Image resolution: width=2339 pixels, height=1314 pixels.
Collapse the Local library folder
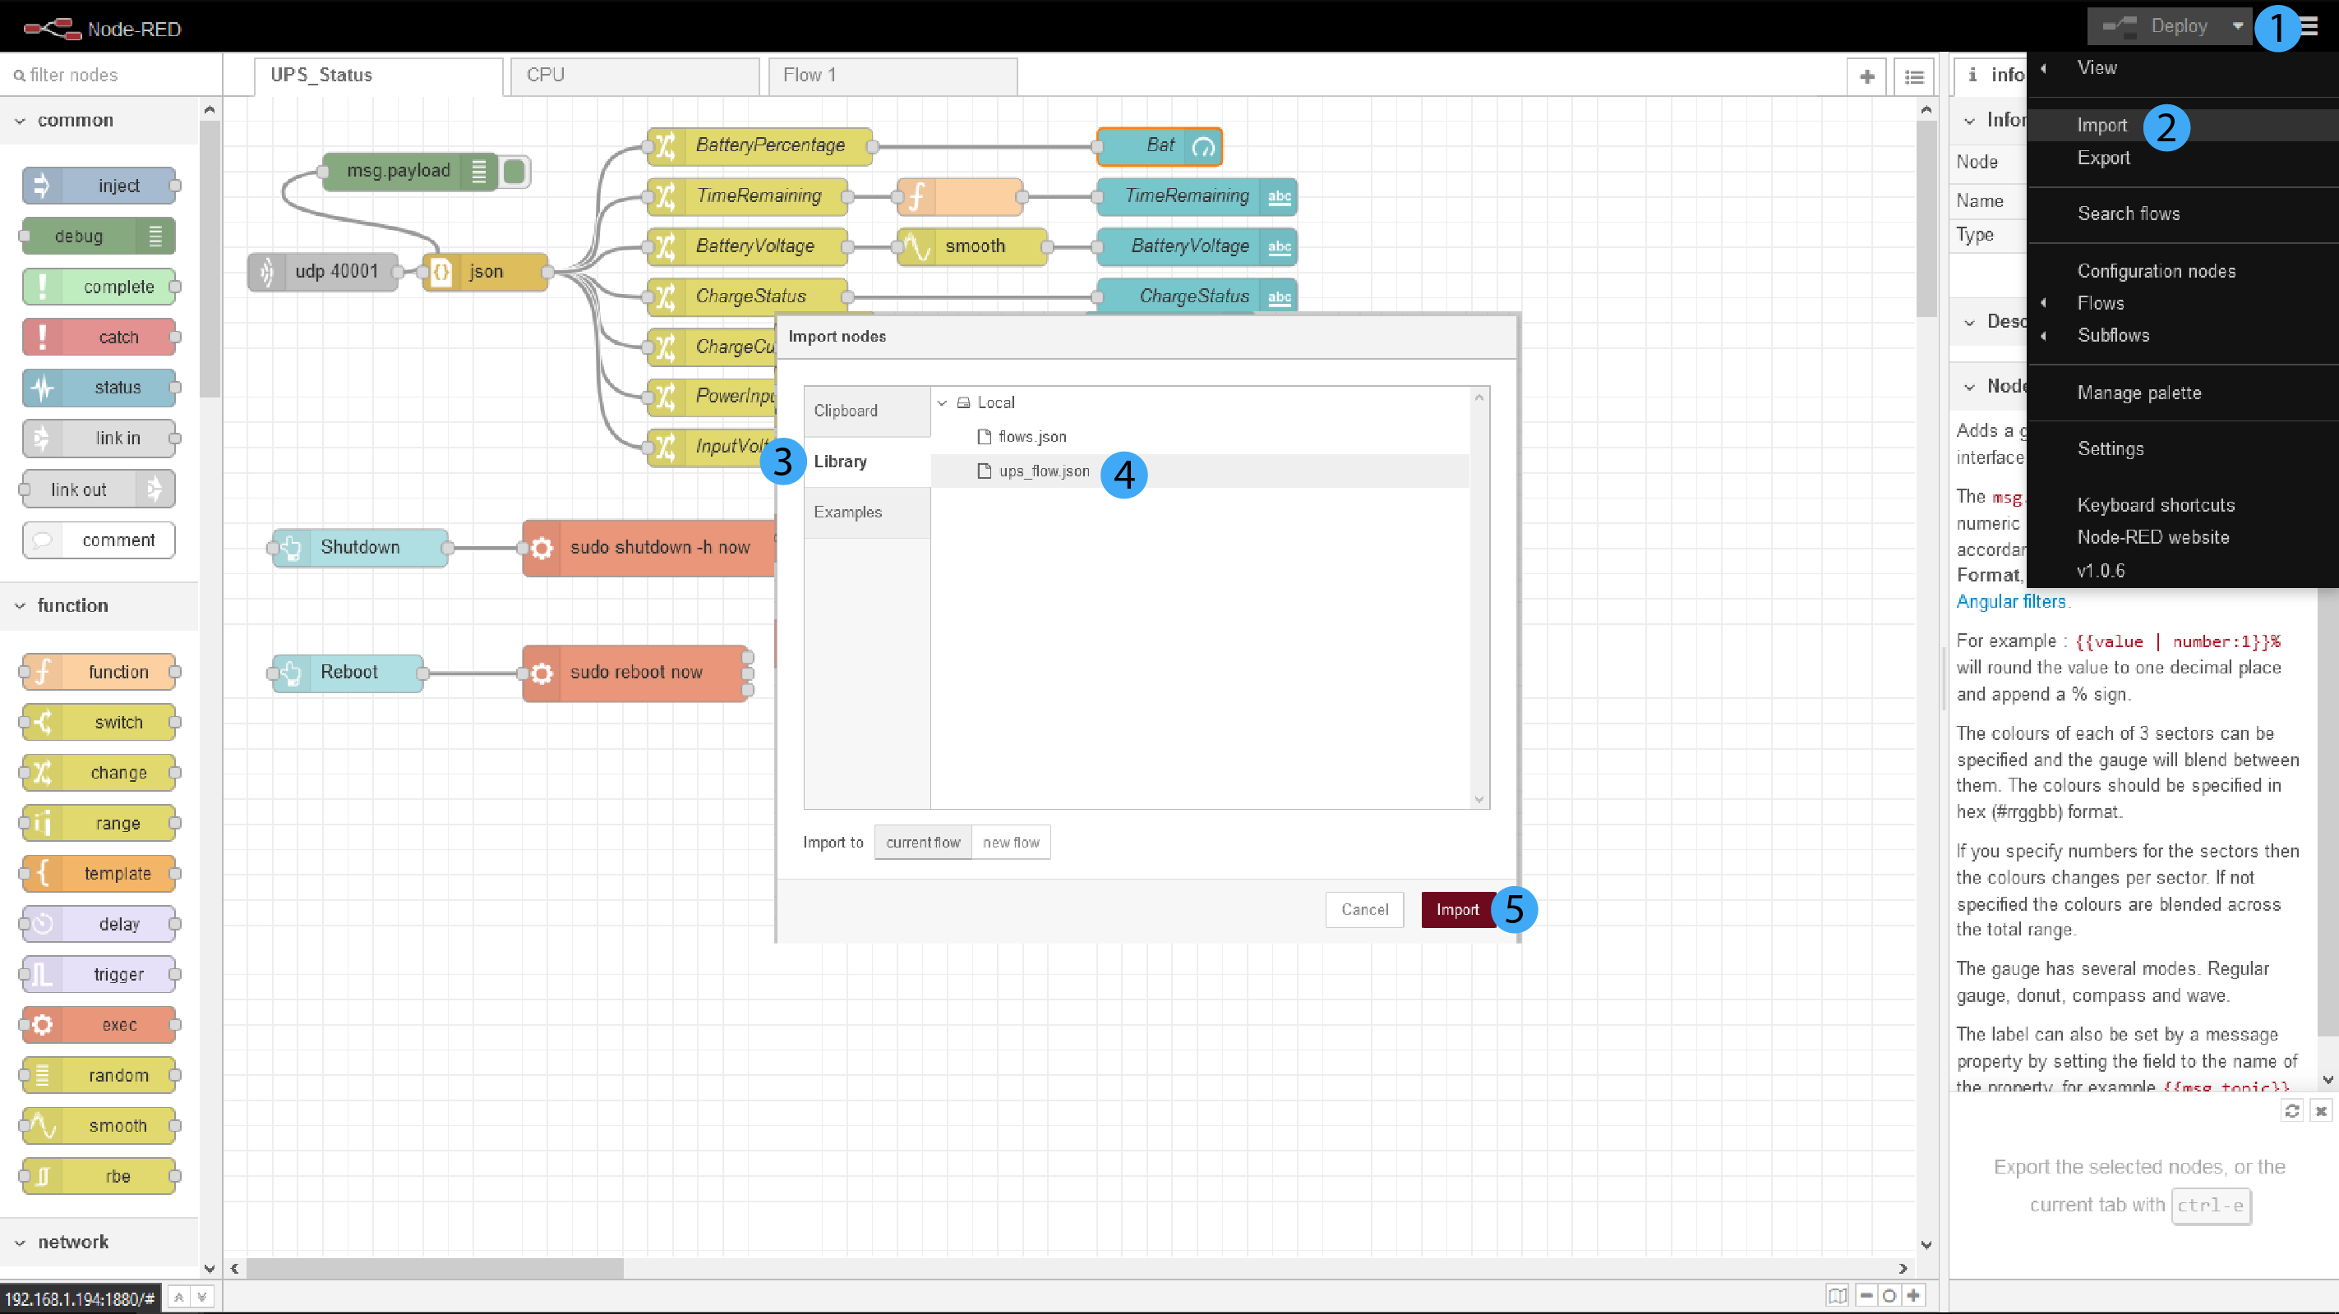pyautogui.click(x=943, y=403)
